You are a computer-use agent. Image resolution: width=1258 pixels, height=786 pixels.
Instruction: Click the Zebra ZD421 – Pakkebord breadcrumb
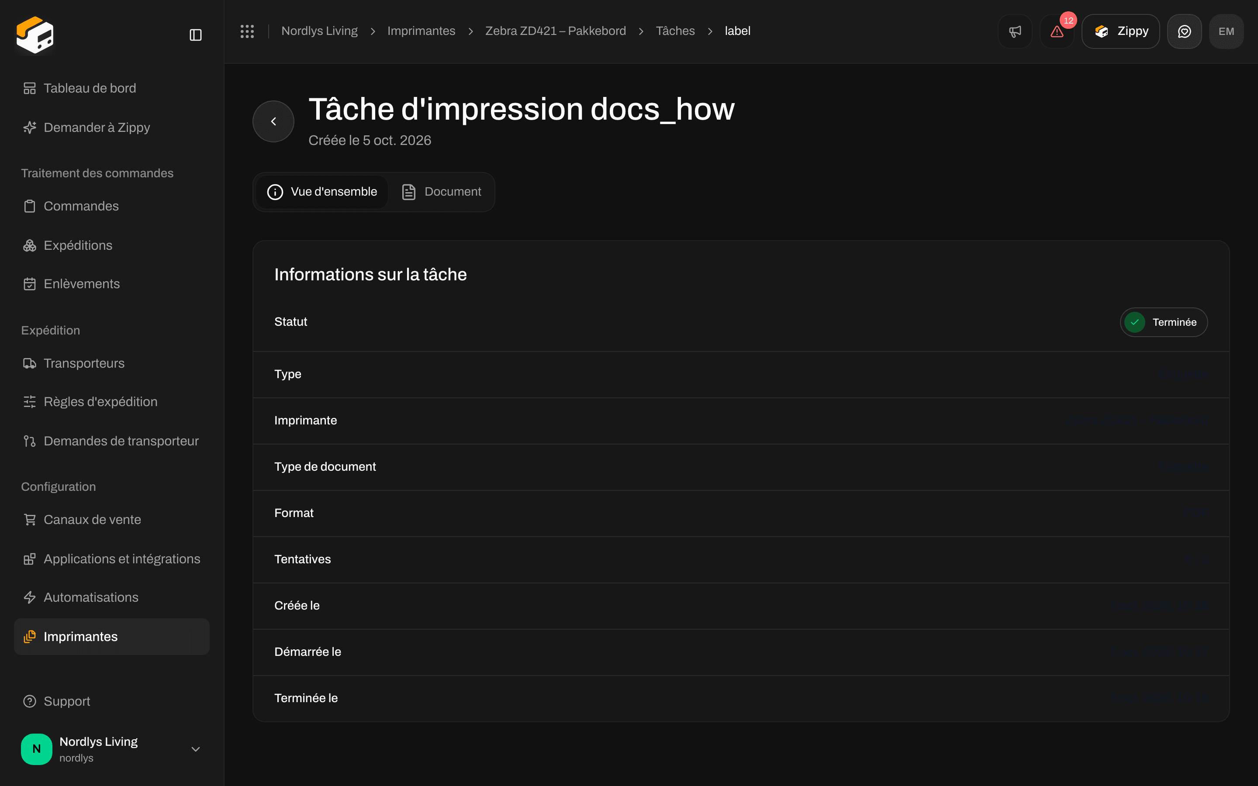click(x=555, y=31)
